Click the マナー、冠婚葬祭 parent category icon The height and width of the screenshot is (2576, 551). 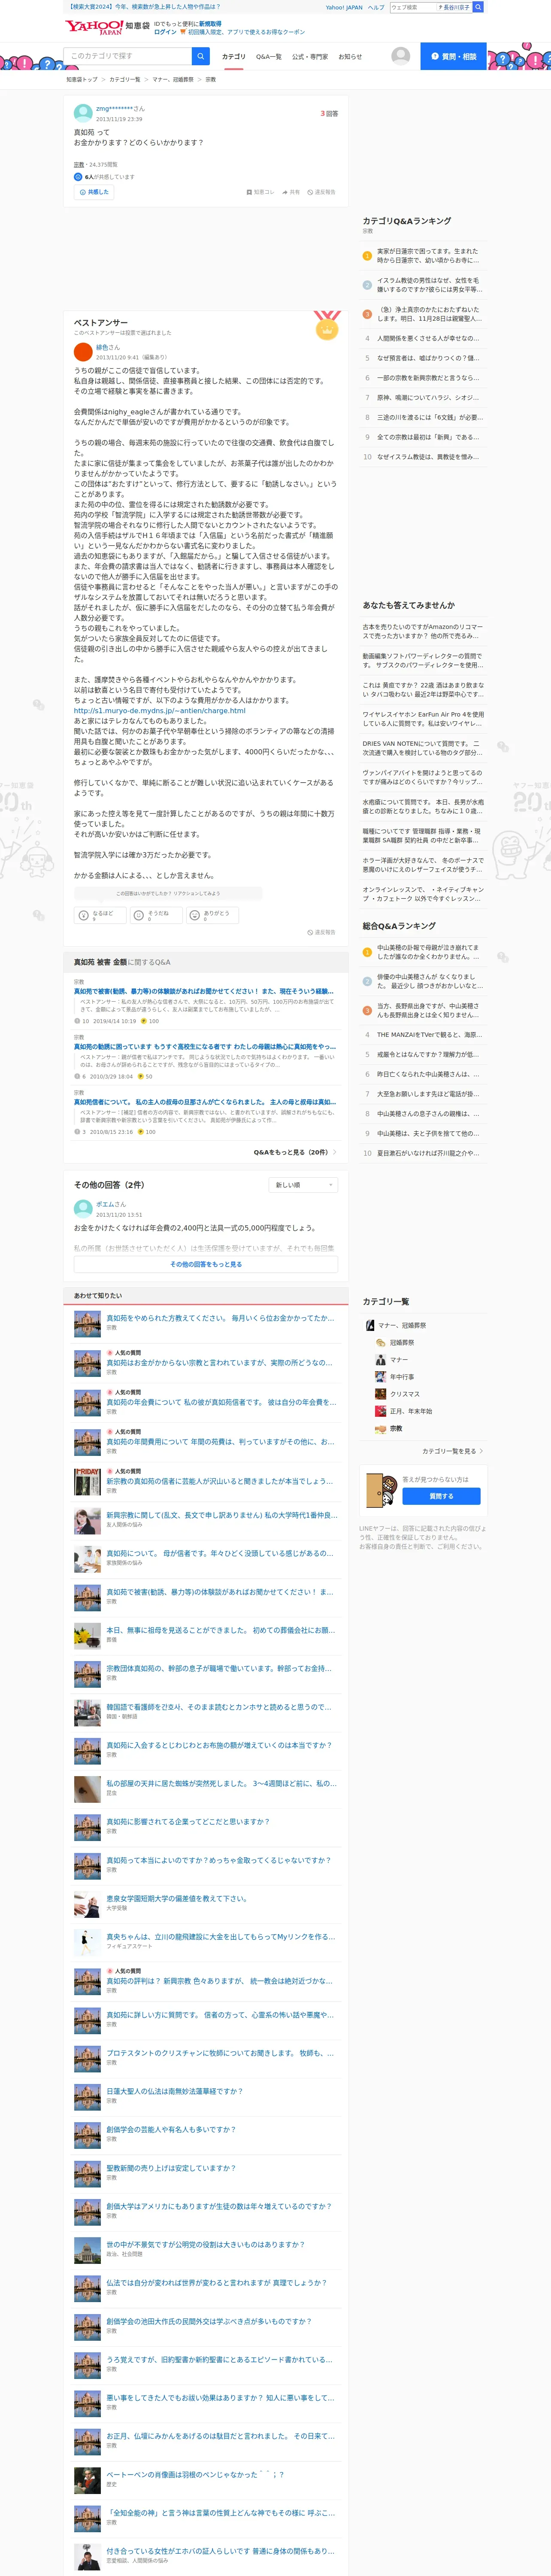click(x=370, y=1325)
